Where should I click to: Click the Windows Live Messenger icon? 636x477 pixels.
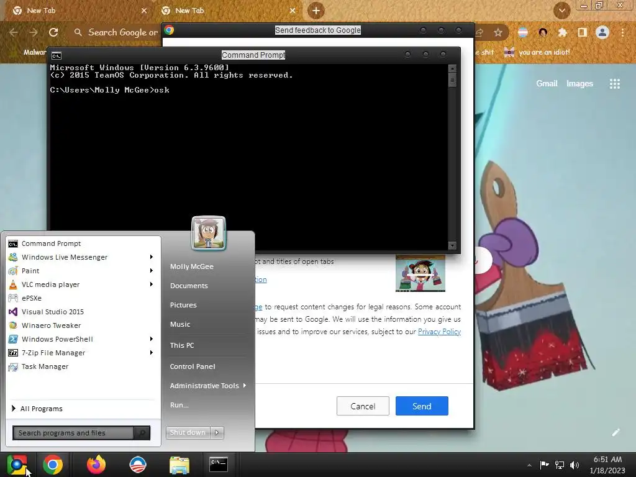pyautogui.click(x=13, y=257)
